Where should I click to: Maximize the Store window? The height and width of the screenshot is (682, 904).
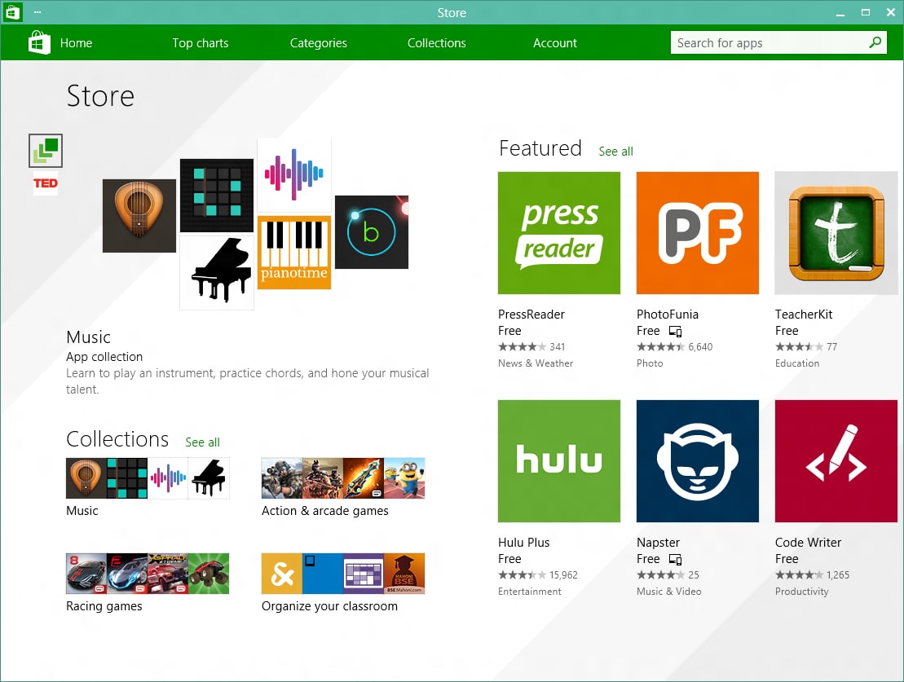click(866, 13)
